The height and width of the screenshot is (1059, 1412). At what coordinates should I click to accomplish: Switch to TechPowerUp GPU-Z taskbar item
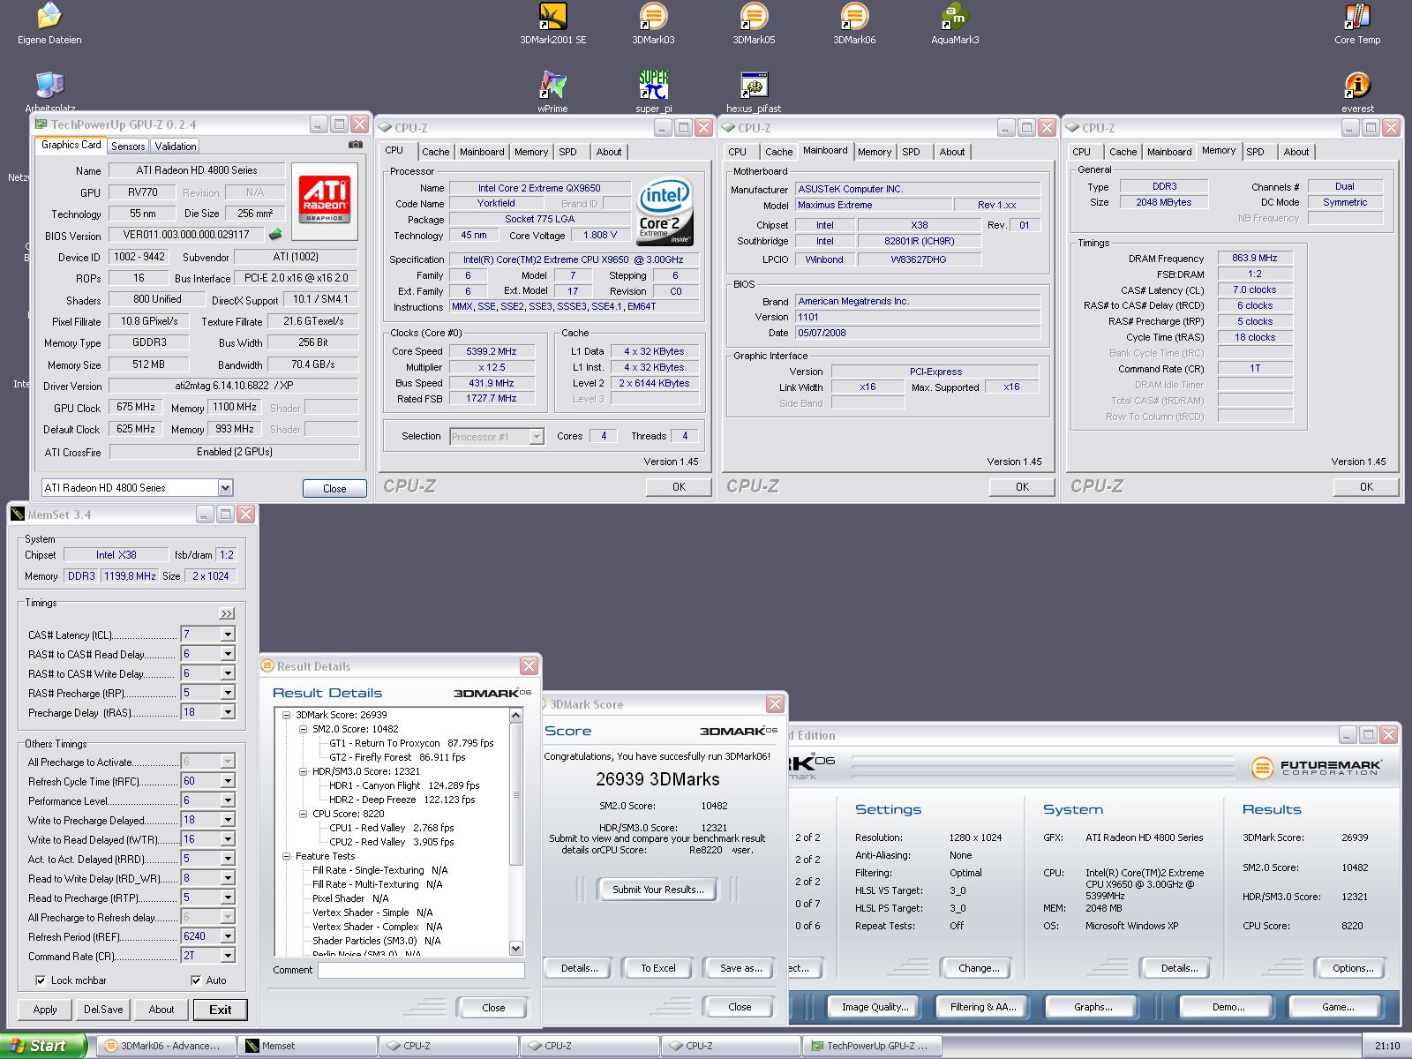point(872,1046)
